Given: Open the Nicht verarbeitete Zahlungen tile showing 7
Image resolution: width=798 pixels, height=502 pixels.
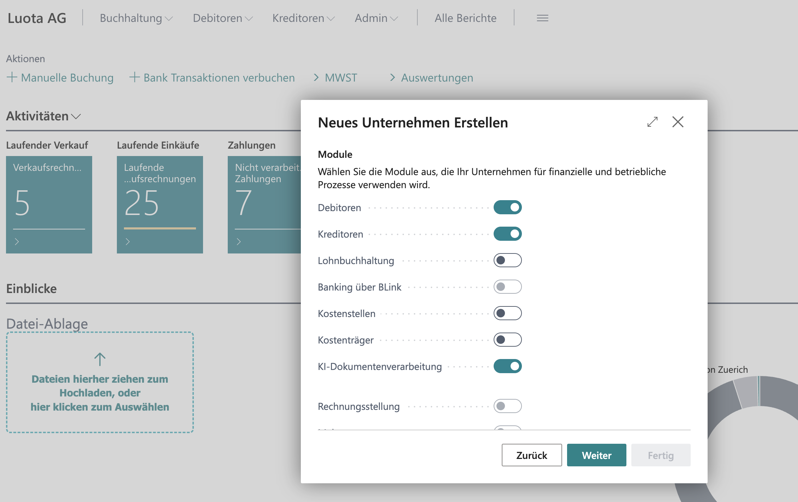Looking at the screenshot, I should click(264, 205).
